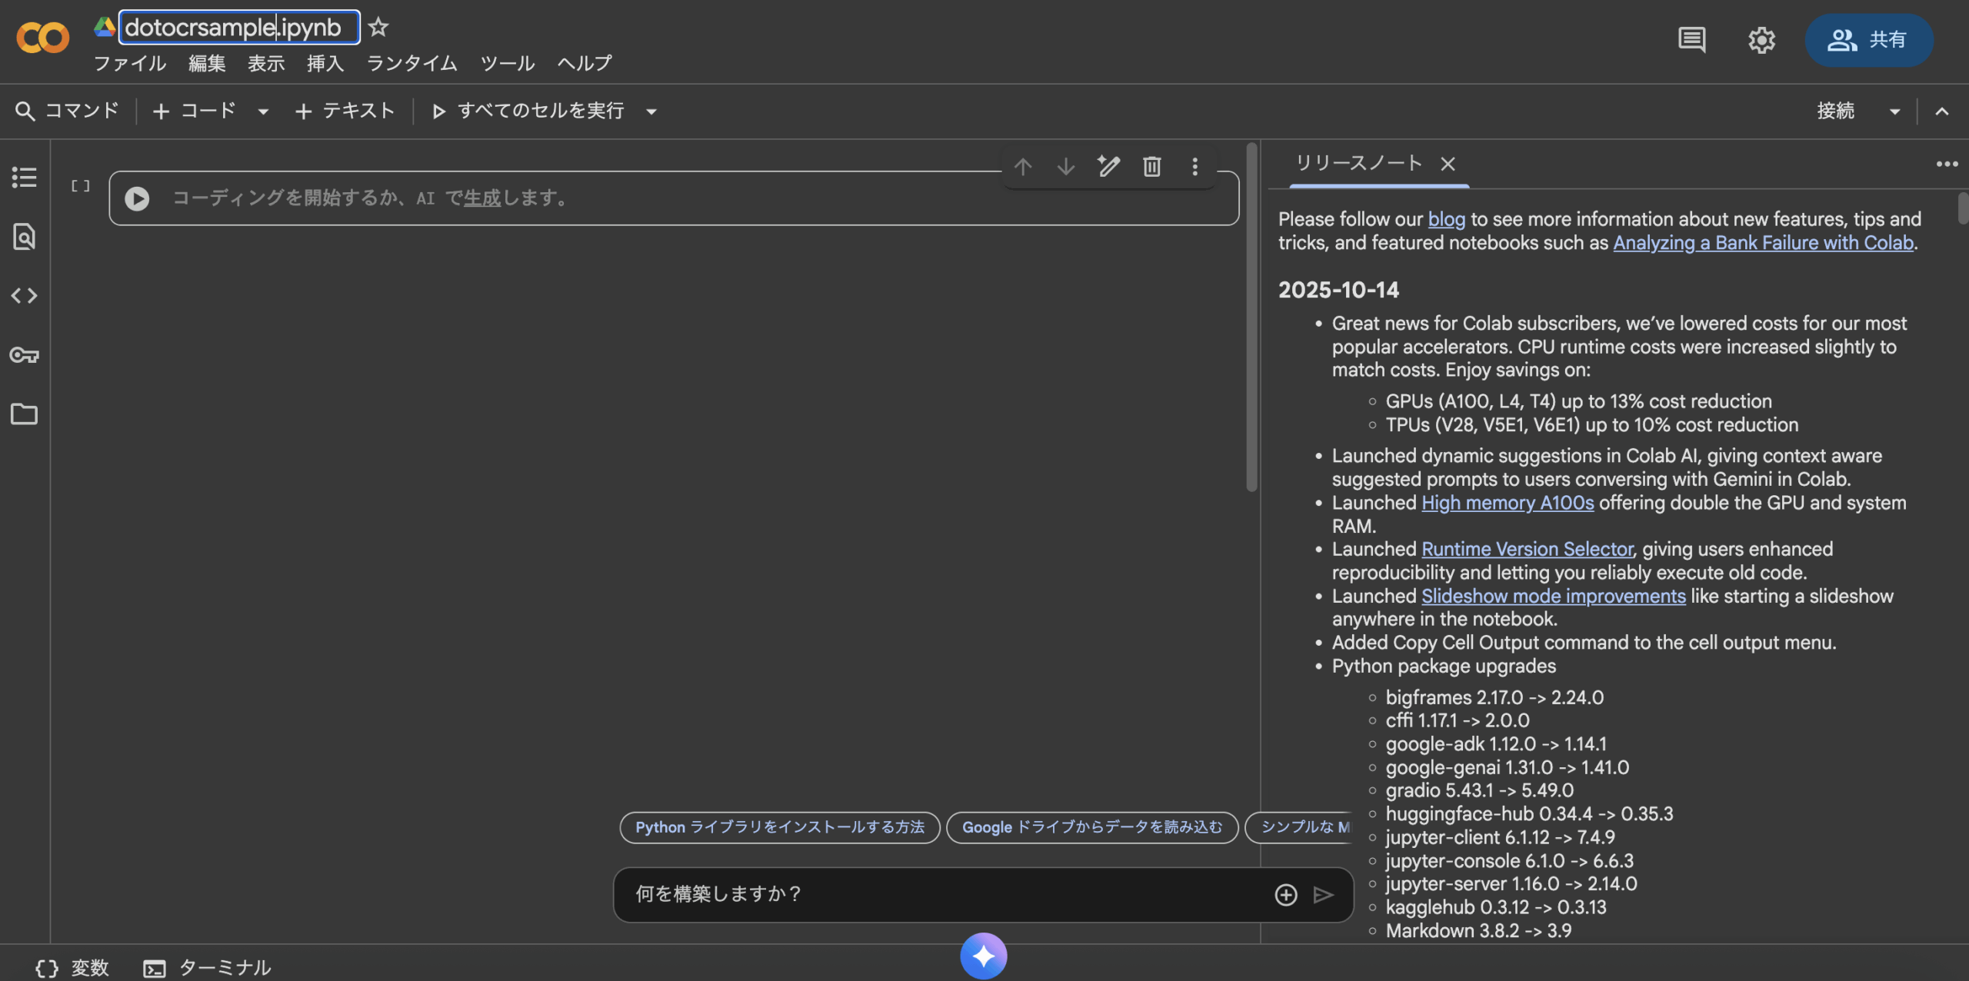This screenshot has width=1969, height=981.
Task: Open the Runtime Version Selector link
Action: (x=1527, y=549)
